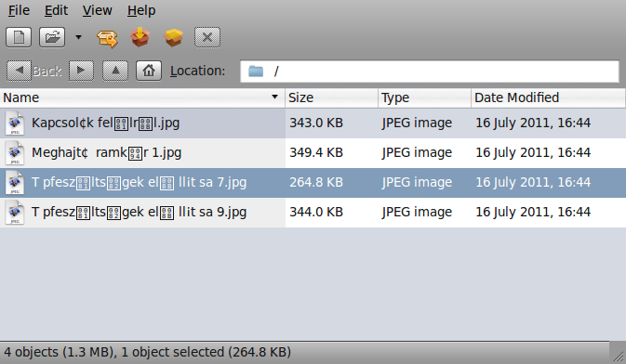Click status bar text showing 4 objects
This screenshot has width=626, height=364.
148,353
